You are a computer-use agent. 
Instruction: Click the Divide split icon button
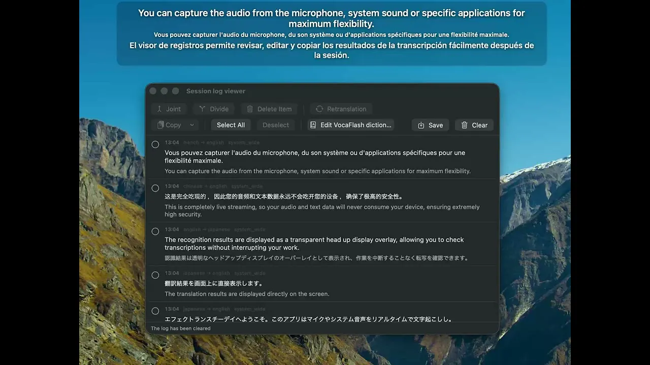[213, 109]
